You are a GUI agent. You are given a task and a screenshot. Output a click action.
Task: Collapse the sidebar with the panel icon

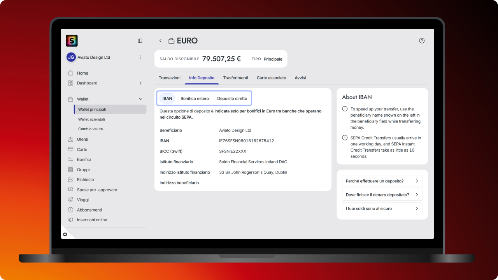tap(140, 41)
